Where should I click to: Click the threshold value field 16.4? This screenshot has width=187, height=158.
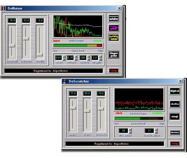(12, 20)
